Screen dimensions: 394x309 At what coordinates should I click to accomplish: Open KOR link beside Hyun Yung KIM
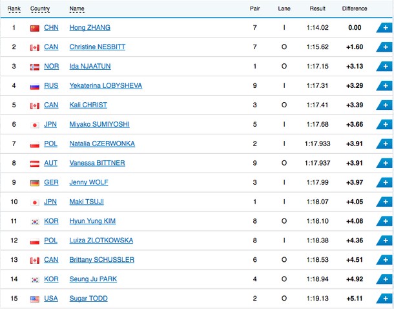51,221
